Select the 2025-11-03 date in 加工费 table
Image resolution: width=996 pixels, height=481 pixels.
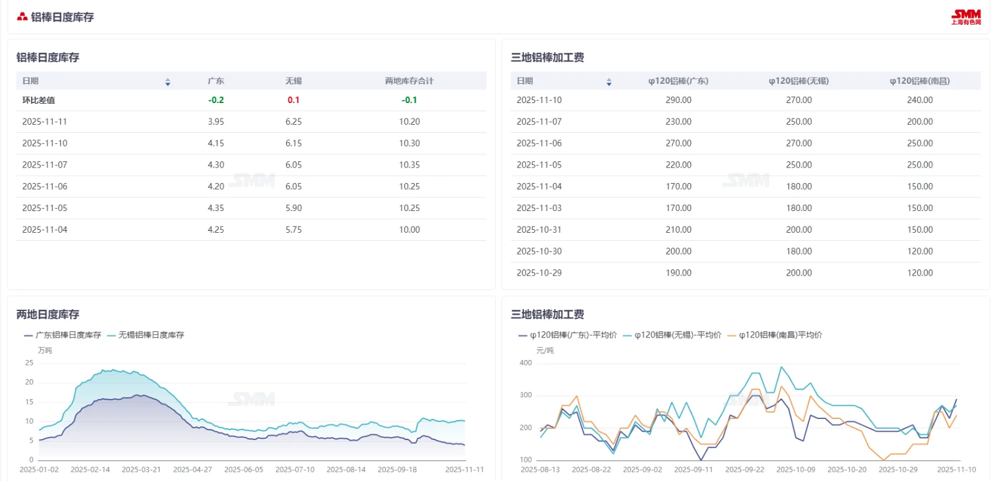539,209
